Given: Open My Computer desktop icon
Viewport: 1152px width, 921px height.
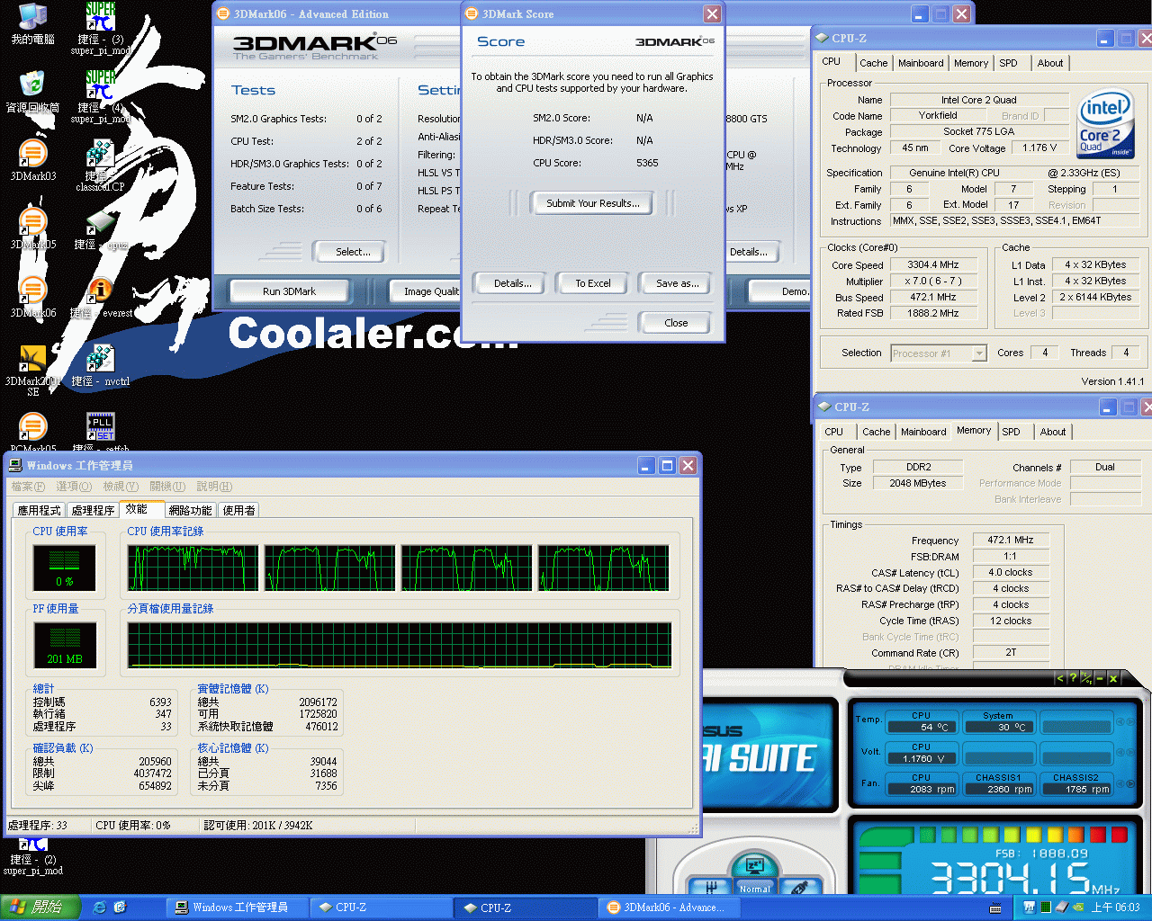Looking at the screenshot, I should [x=32, y=24].
